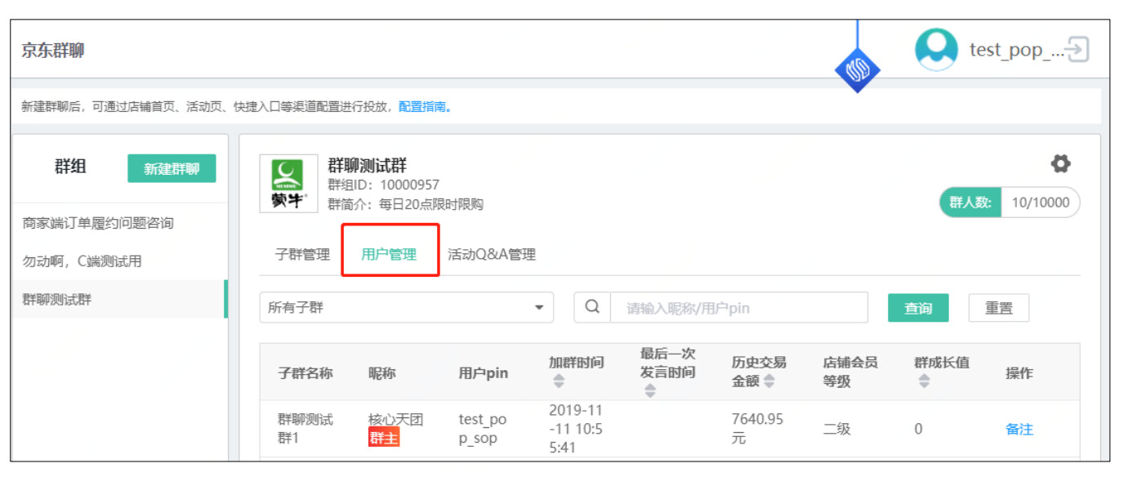The height and width of the screenshot is (477, 1128).
Task: Sort by 最后一次发言时间 using the arrow icon
Action: [x=650, y=391]
